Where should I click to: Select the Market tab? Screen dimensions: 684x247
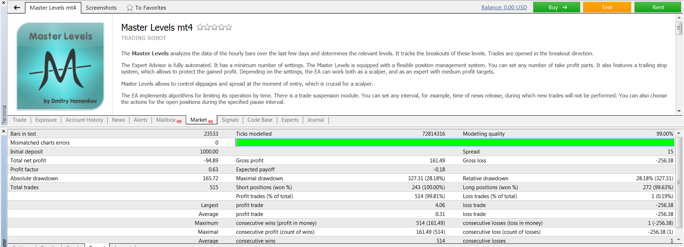point(201,120)
